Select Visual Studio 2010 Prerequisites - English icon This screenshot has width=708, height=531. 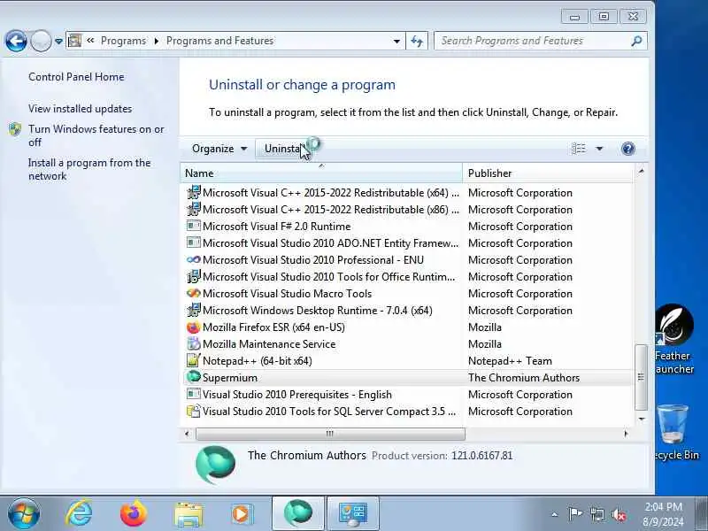193,394
